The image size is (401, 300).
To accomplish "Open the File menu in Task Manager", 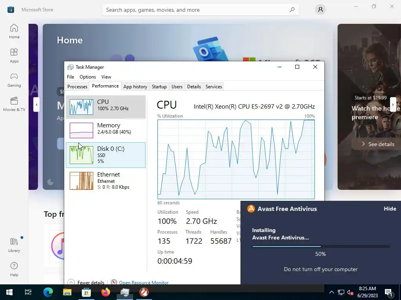I will (x=70, y=77).
